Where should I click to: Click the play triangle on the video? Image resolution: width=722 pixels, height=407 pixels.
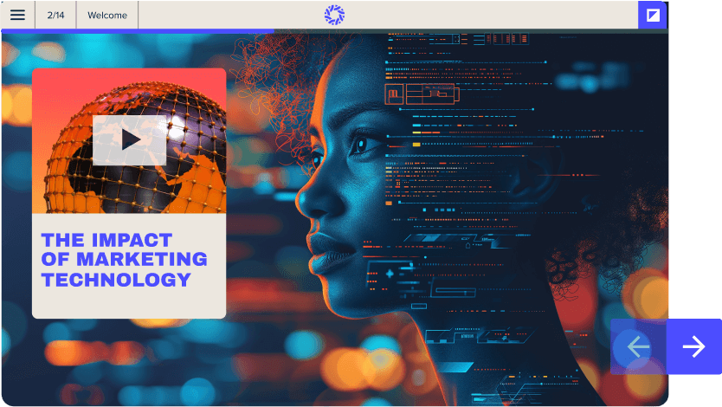(x=130, y=139)
